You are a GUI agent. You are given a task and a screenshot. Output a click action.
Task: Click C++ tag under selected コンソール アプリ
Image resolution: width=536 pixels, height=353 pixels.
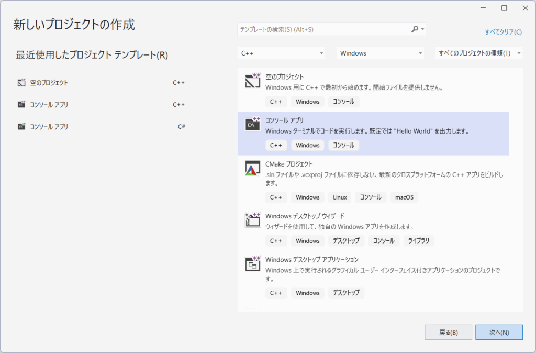click(276, 145)
